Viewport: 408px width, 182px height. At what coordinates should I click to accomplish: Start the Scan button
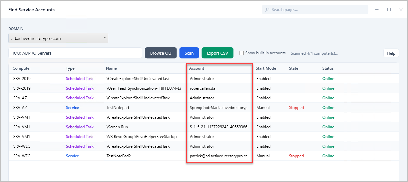(189, 53)
